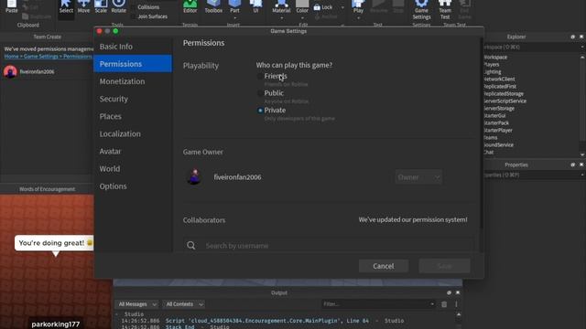Click the Lock tool

[x=323, y=7]
